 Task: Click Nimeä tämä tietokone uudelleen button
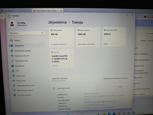point(115,78)
